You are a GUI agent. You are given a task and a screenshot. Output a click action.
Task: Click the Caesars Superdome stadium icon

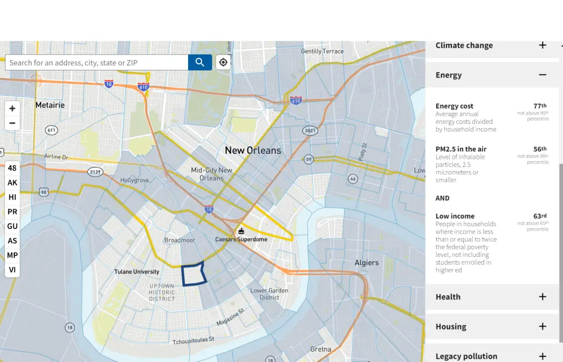[x=241, y=231]
